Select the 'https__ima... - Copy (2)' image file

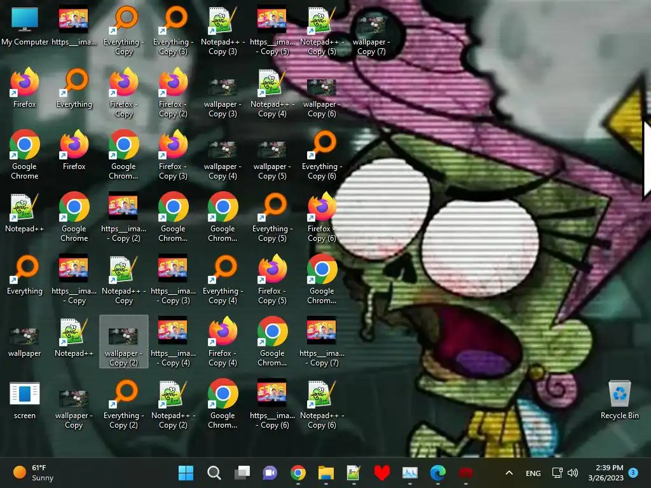pyautogui.click(x=124, y=217)
